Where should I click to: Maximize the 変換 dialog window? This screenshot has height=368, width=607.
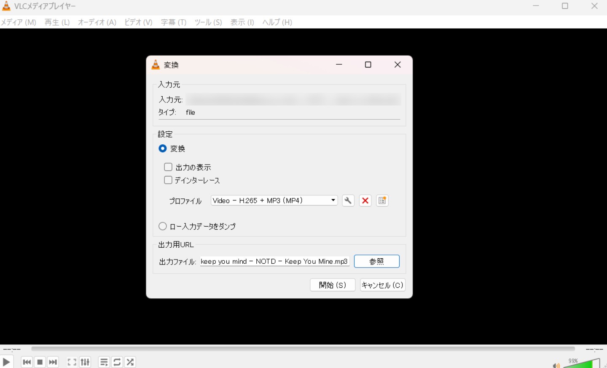tap(368, 65)
